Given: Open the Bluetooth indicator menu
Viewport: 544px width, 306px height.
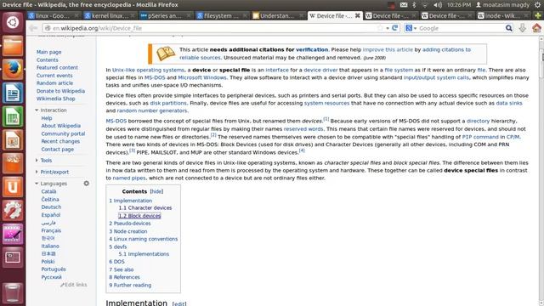Looking at the screenshot, I should [414, 5].
